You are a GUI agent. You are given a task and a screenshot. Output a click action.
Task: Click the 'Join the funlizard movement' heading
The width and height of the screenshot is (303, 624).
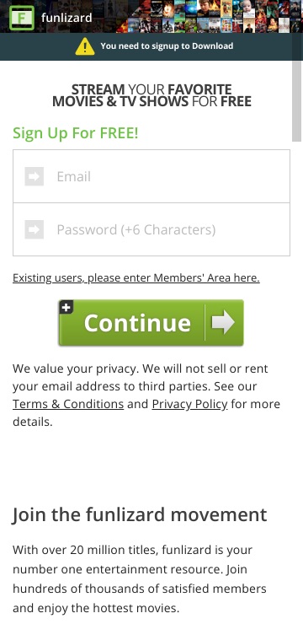point(140,514)
